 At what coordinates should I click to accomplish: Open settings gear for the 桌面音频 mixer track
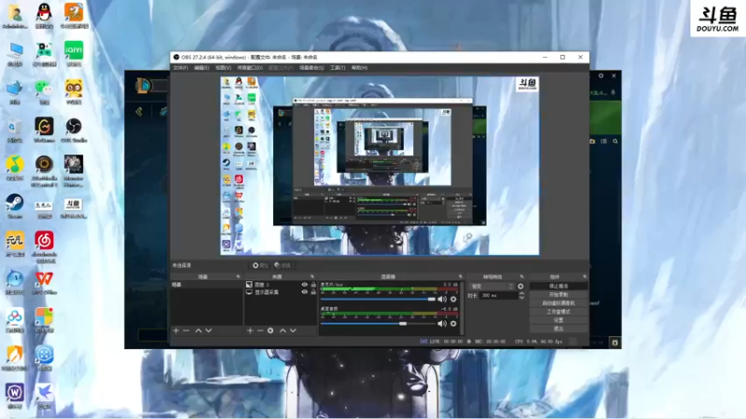[453, 323]
